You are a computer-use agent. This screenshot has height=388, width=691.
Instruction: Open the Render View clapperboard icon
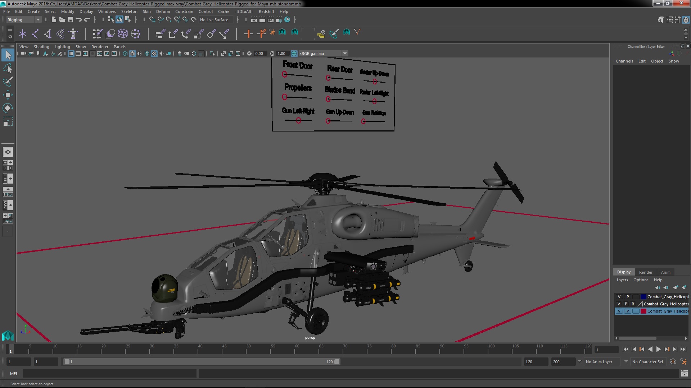[254, 20]
